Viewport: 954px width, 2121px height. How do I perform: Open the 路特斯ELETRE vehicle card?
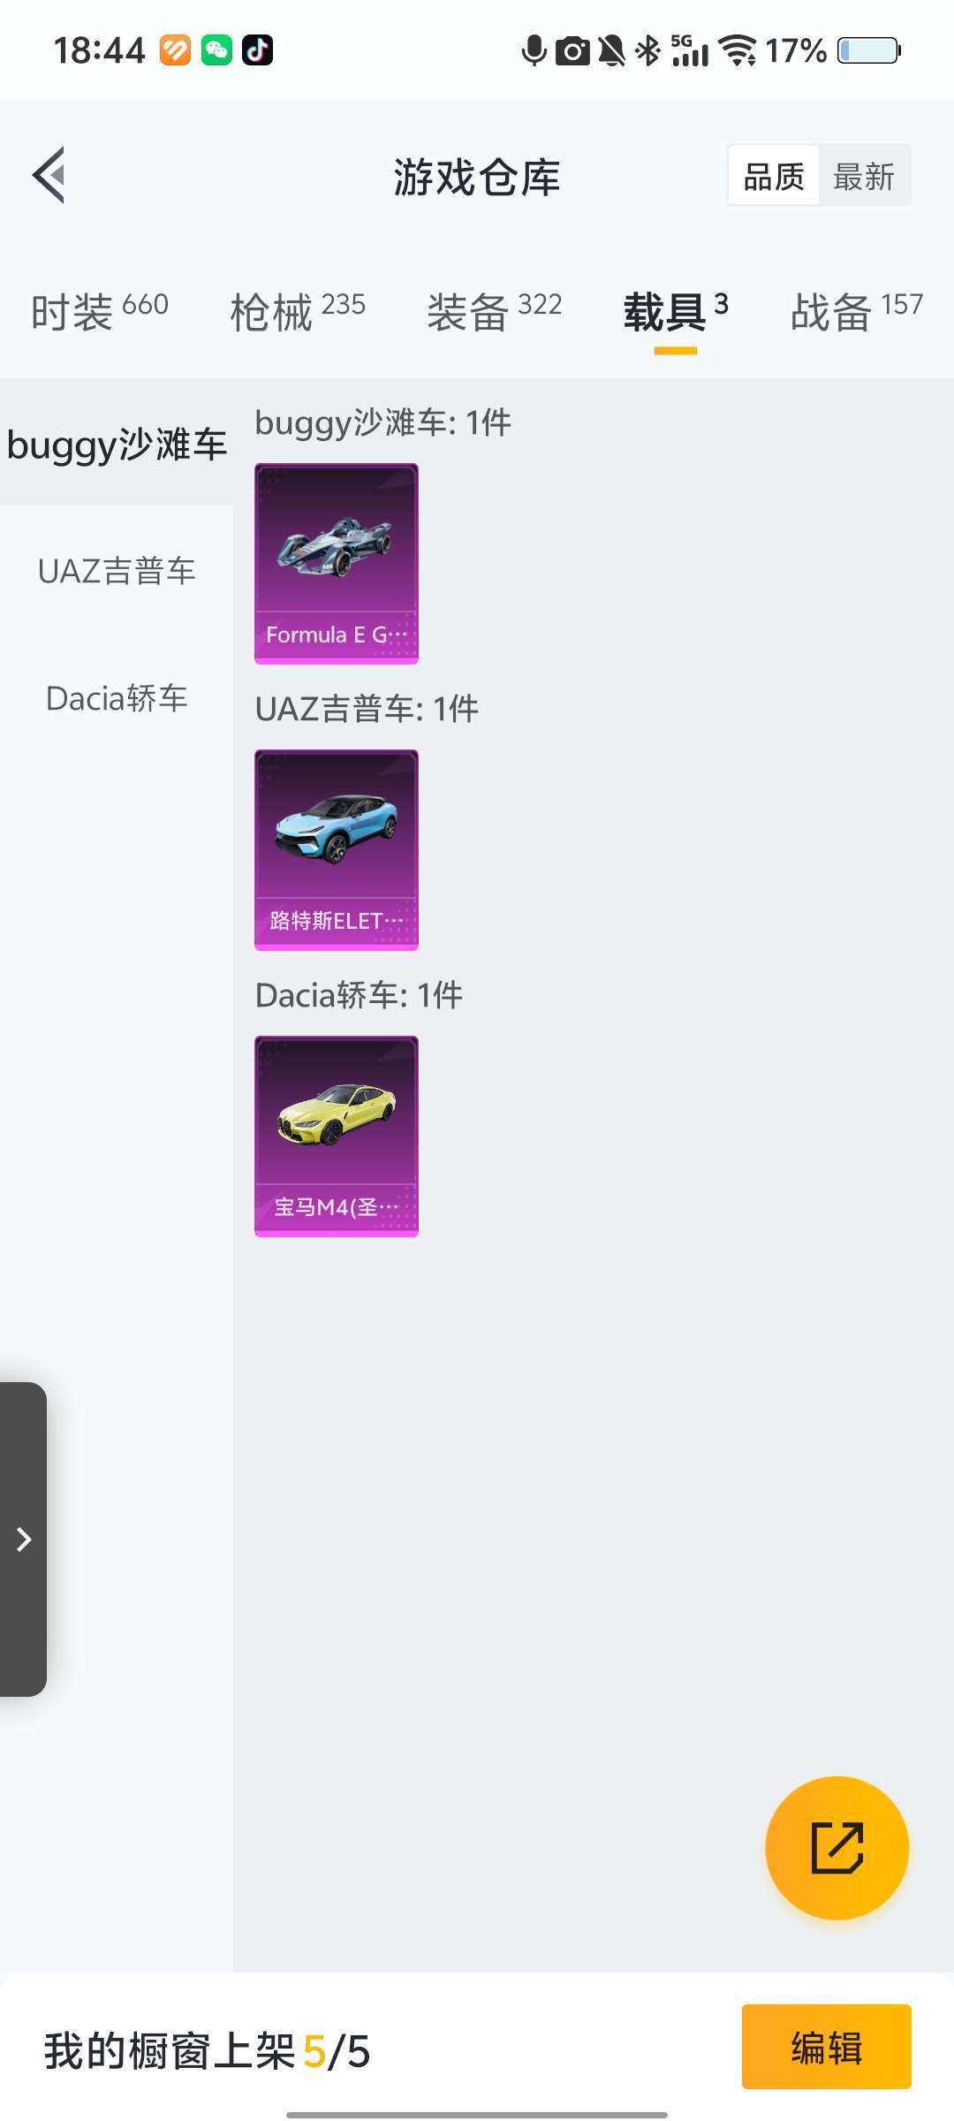[x=337, y=850]
